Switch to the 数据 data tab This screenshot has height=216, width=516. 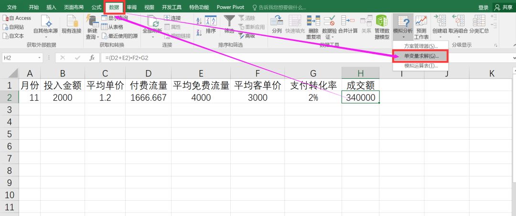(x=115, y=7)
